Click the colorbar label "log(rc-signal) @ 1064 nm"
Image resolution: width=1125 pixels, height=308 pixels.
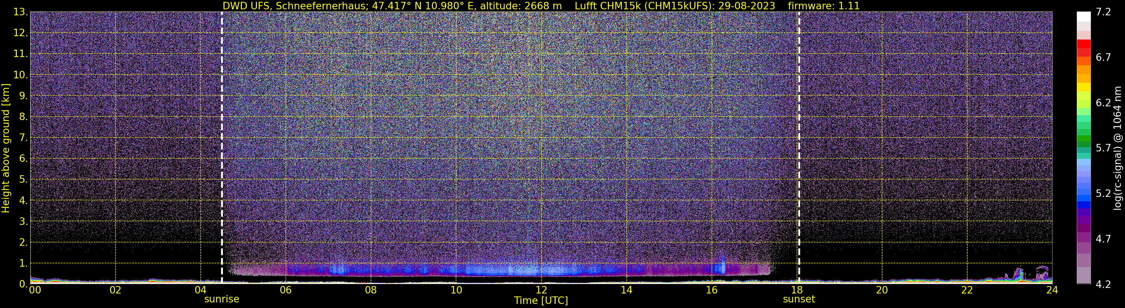click(x=1117, y=148)
